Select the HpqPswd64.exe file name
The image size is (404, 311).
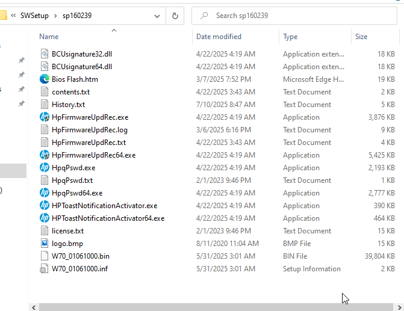[x=77, y=192]
